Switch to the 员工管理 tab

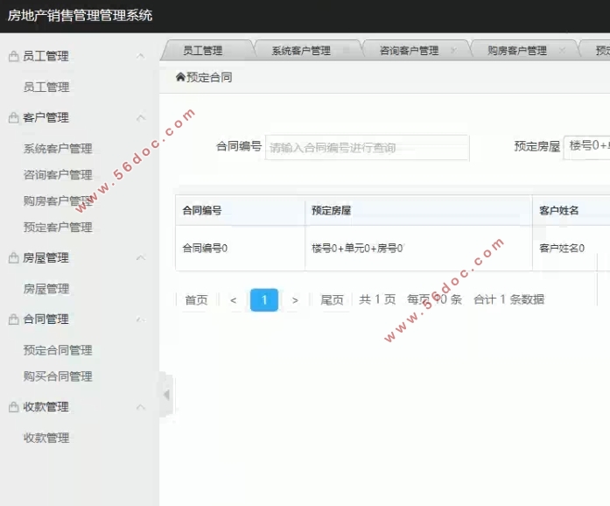(203, 50)
